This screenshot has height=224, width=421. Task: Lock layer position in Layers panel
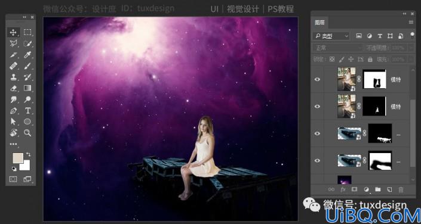(x=351, y=59)
